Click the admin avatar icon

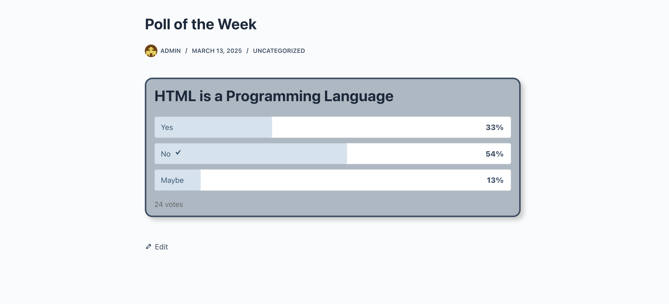pos(151,51)
